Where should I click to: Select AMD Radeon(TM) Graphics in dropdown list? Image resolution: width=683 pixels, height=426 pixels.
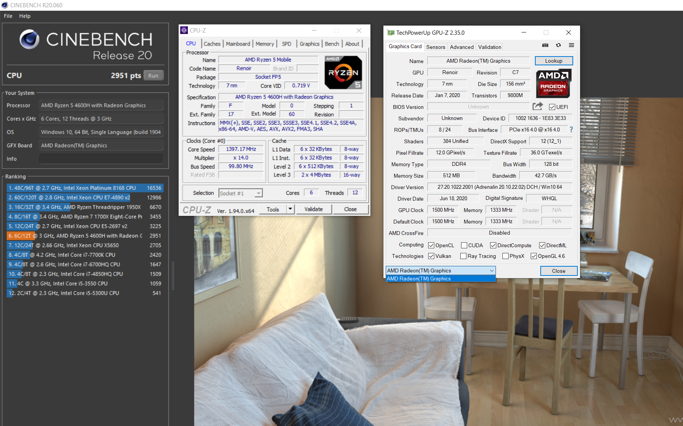tap(441, 279)
